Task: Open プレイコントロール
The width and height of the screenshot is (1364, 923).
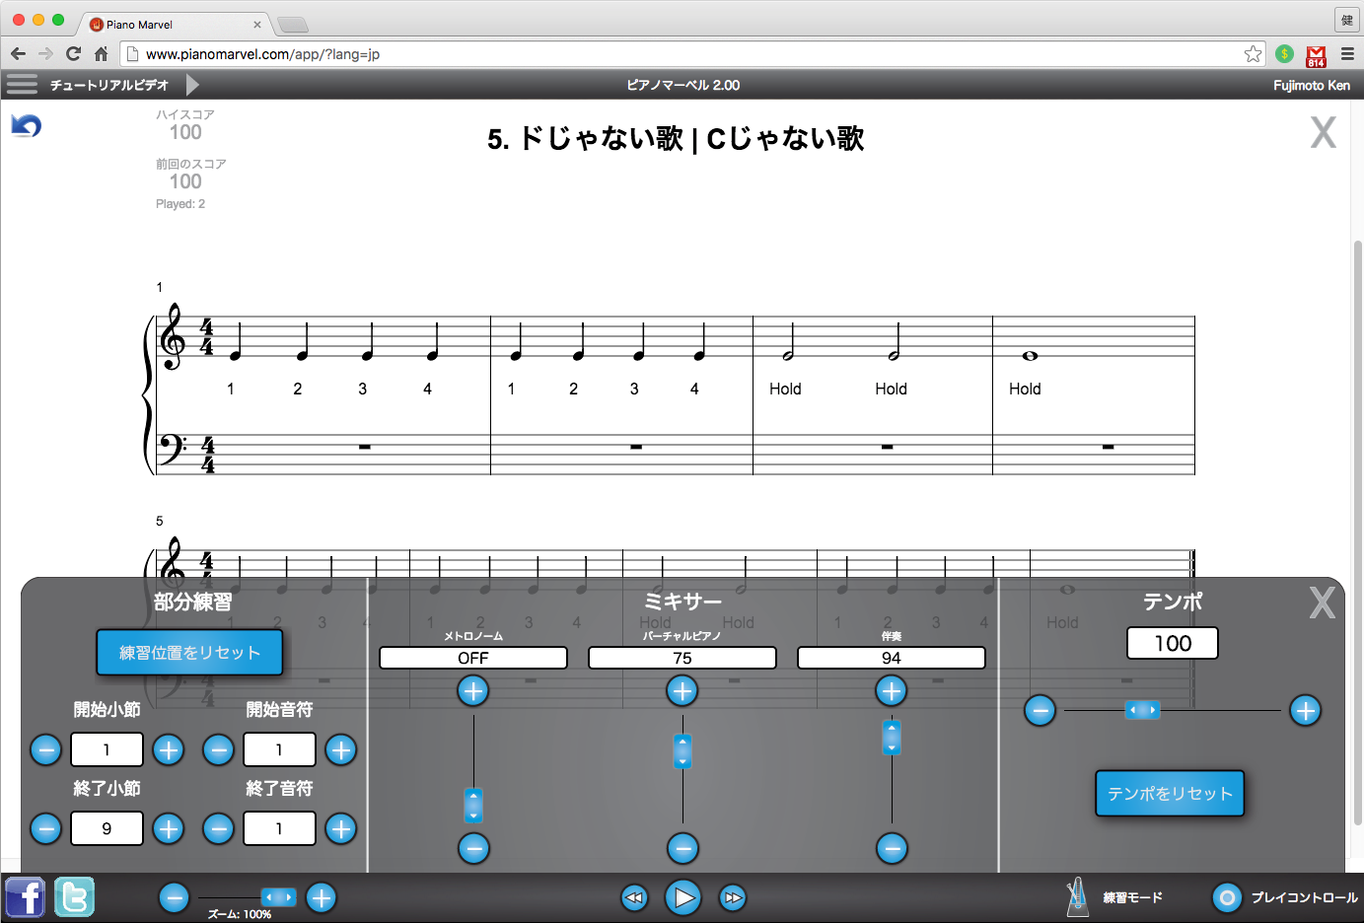Action: point(1304,898)
